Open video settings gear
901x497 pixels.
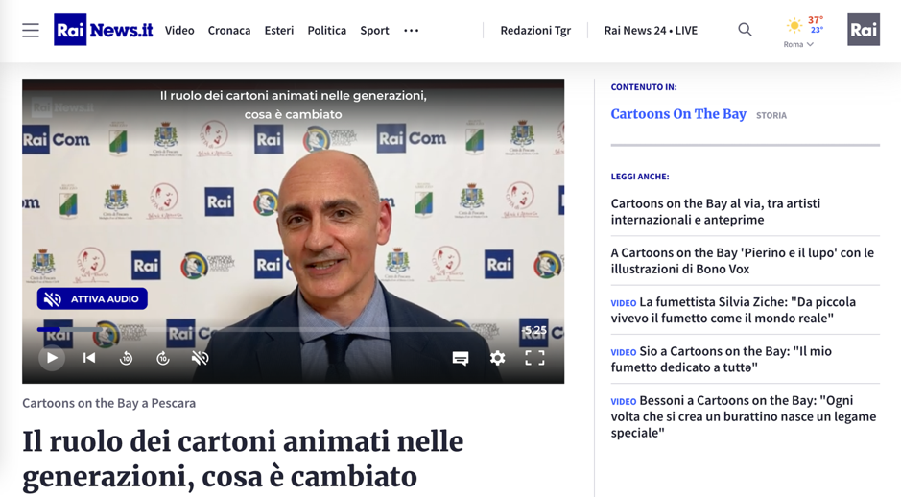(497, 358)
